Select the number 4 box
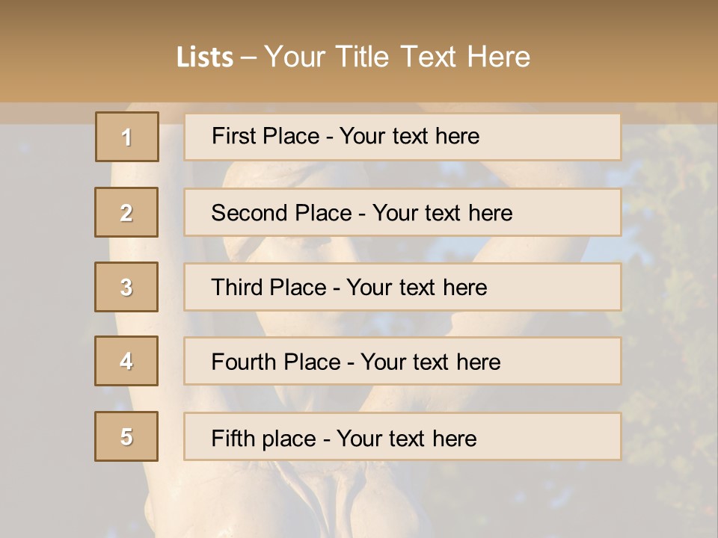Image resolution: width=718 pixels, height=538 pixels. 126,361
